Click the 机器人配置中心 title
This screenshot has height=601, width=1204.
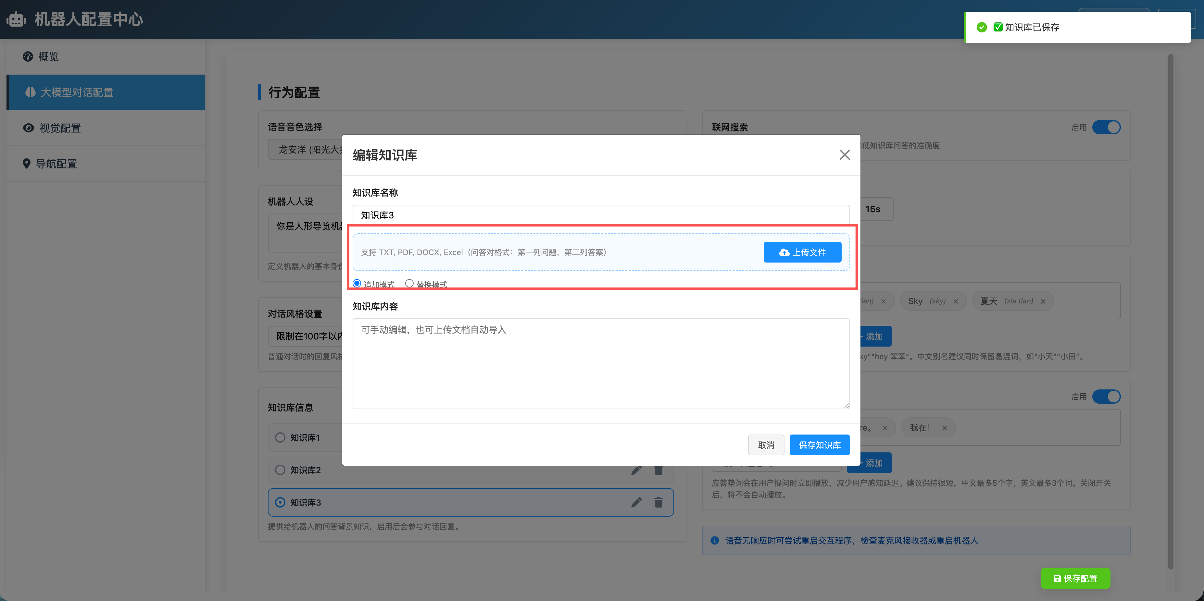coord(89,19)
